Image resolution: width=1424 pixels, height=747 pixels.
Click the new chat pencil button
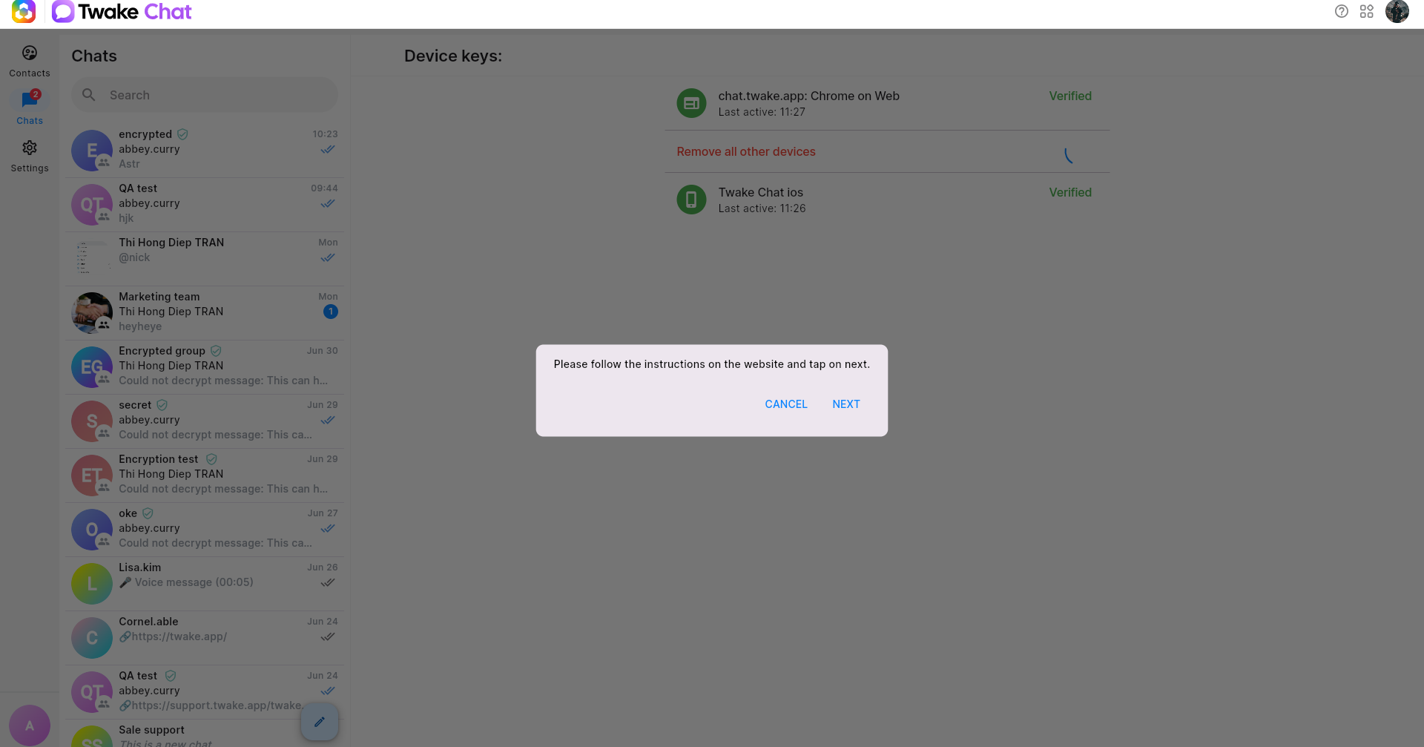click(x=320, y=722)
